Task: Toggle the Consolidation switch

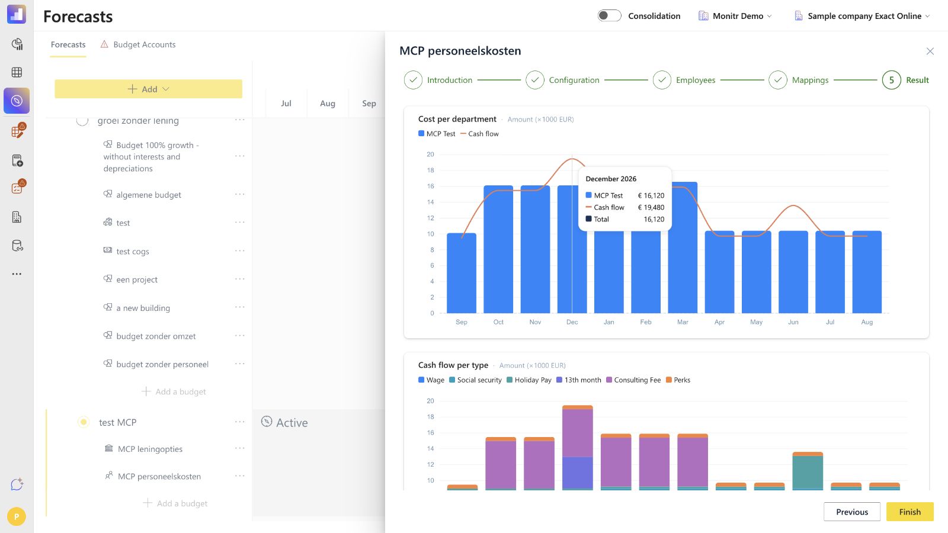Action: click(609, 16)
